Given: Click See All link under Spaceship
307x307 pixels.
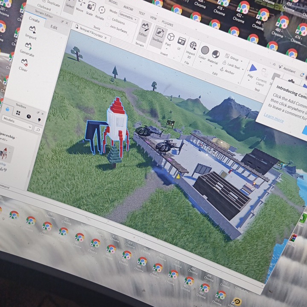Looking at the screenshot, I should pos(3,139).
